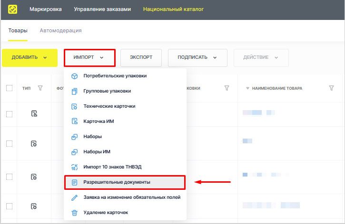The image size is (345, 224).
Task: Open the filter icon next to partially hidden КОВКИ column
Action: [227, 88]
